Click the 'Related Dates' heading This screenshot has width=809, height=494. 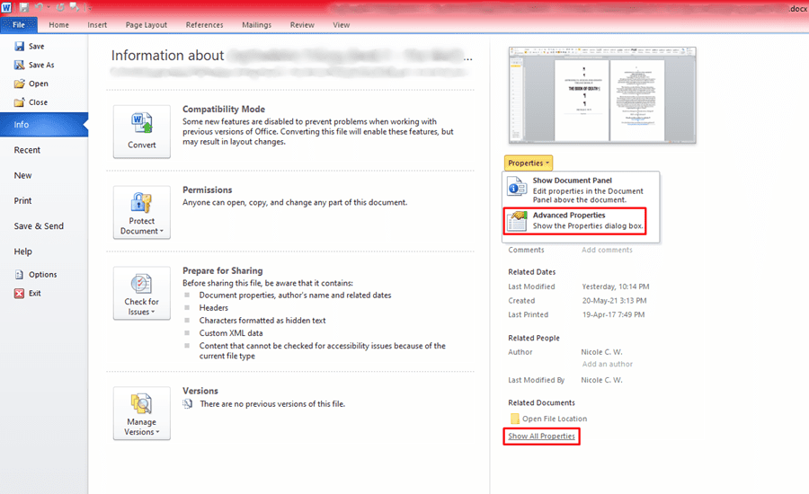pos(531,272)
